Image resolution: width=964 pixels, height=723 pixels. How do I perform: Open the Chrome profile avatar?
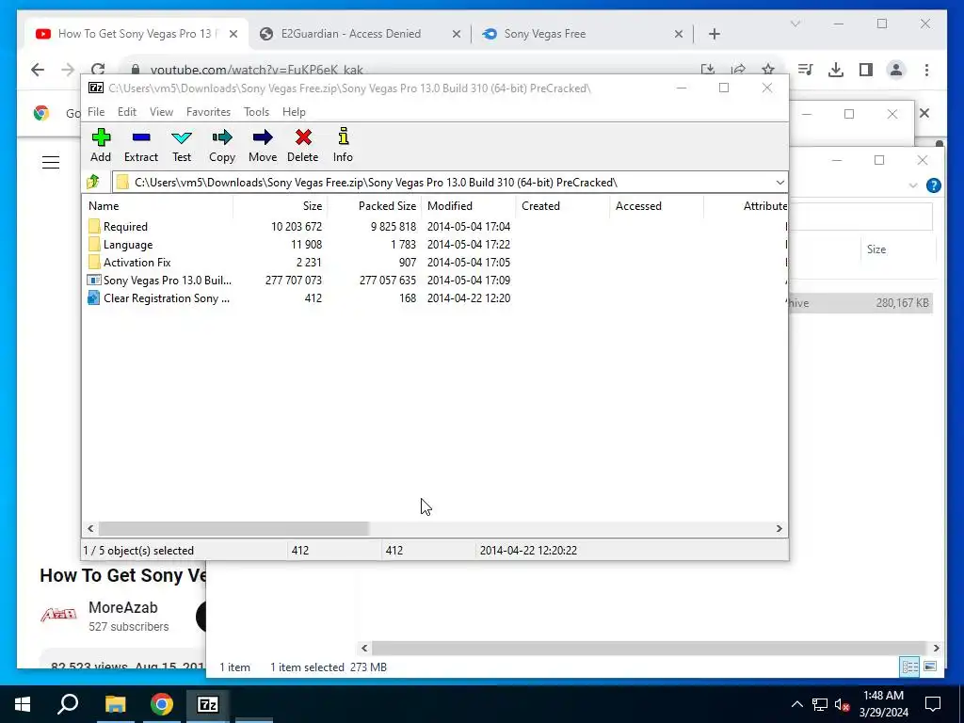[x=896, y=70]
